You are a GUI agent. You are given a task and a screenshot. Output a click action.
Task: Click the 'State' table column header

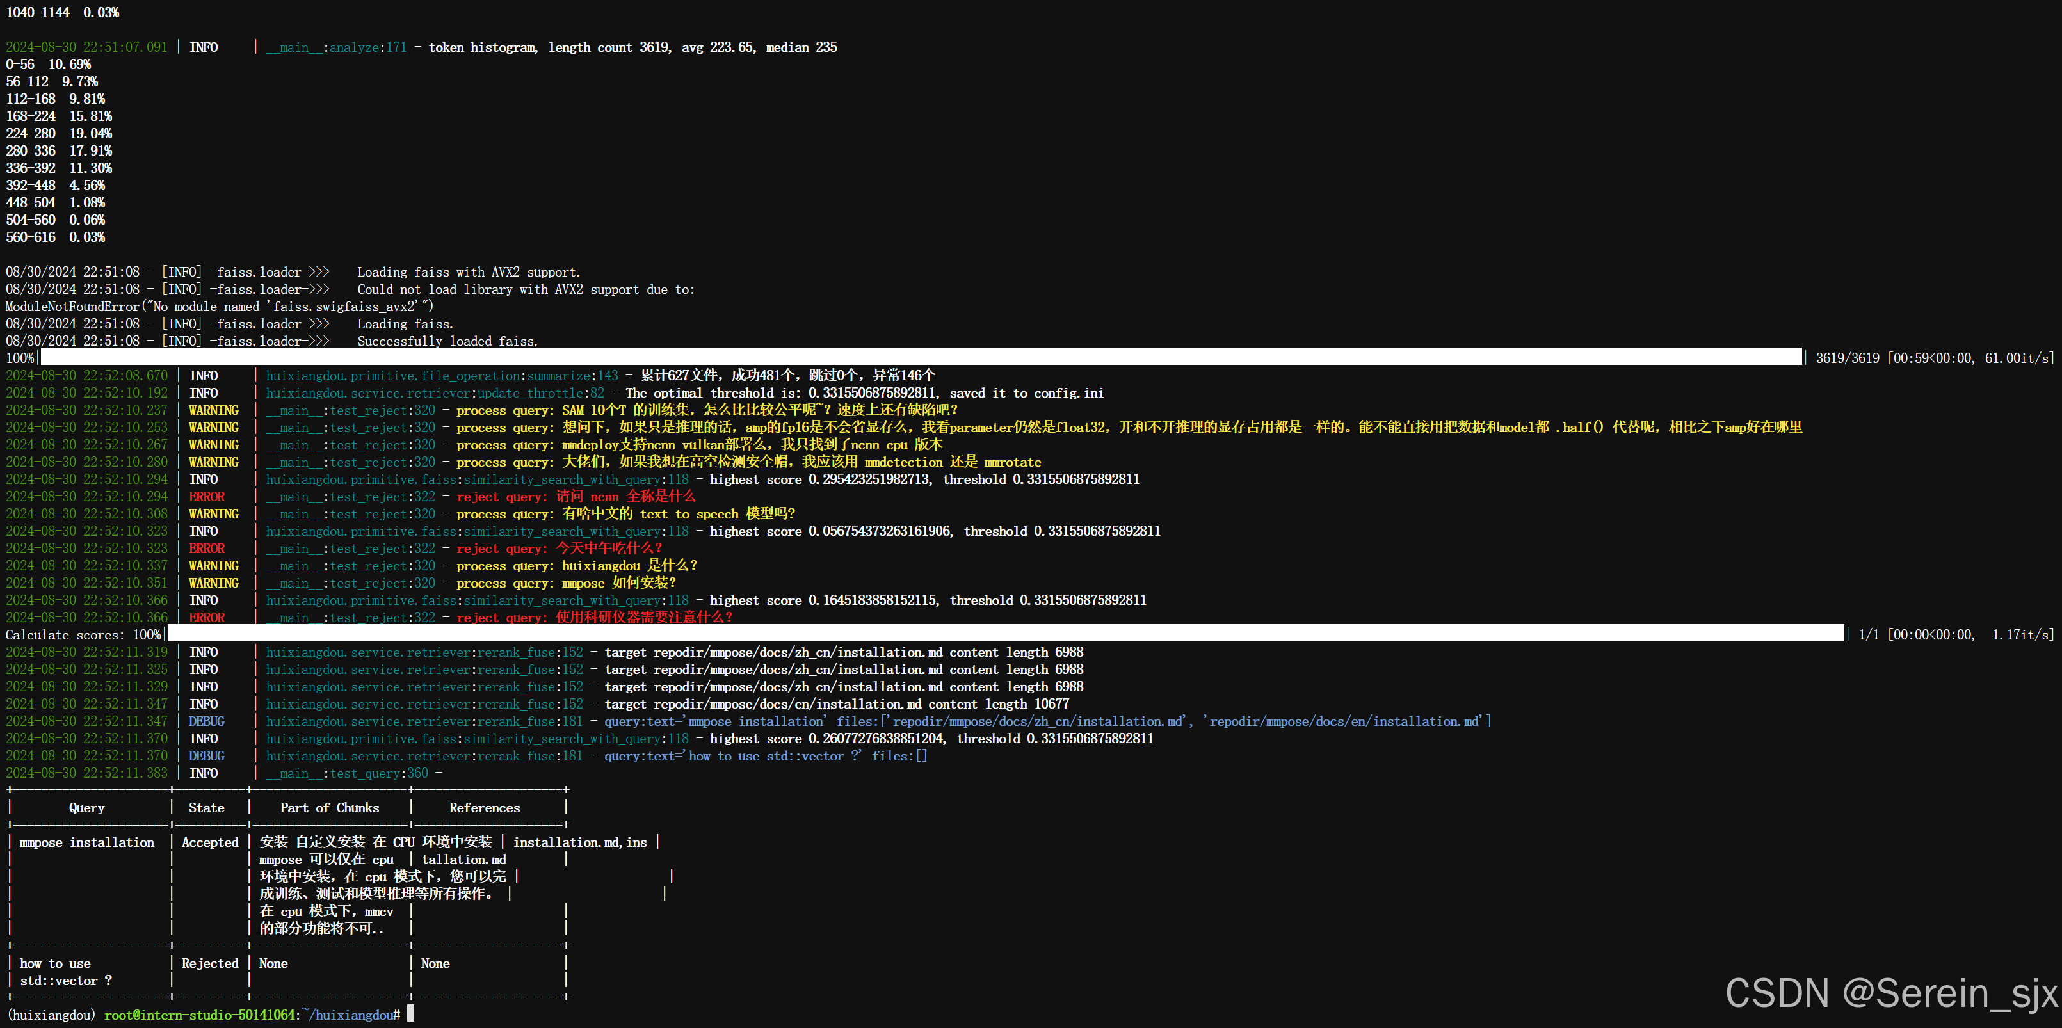[207, 807]
